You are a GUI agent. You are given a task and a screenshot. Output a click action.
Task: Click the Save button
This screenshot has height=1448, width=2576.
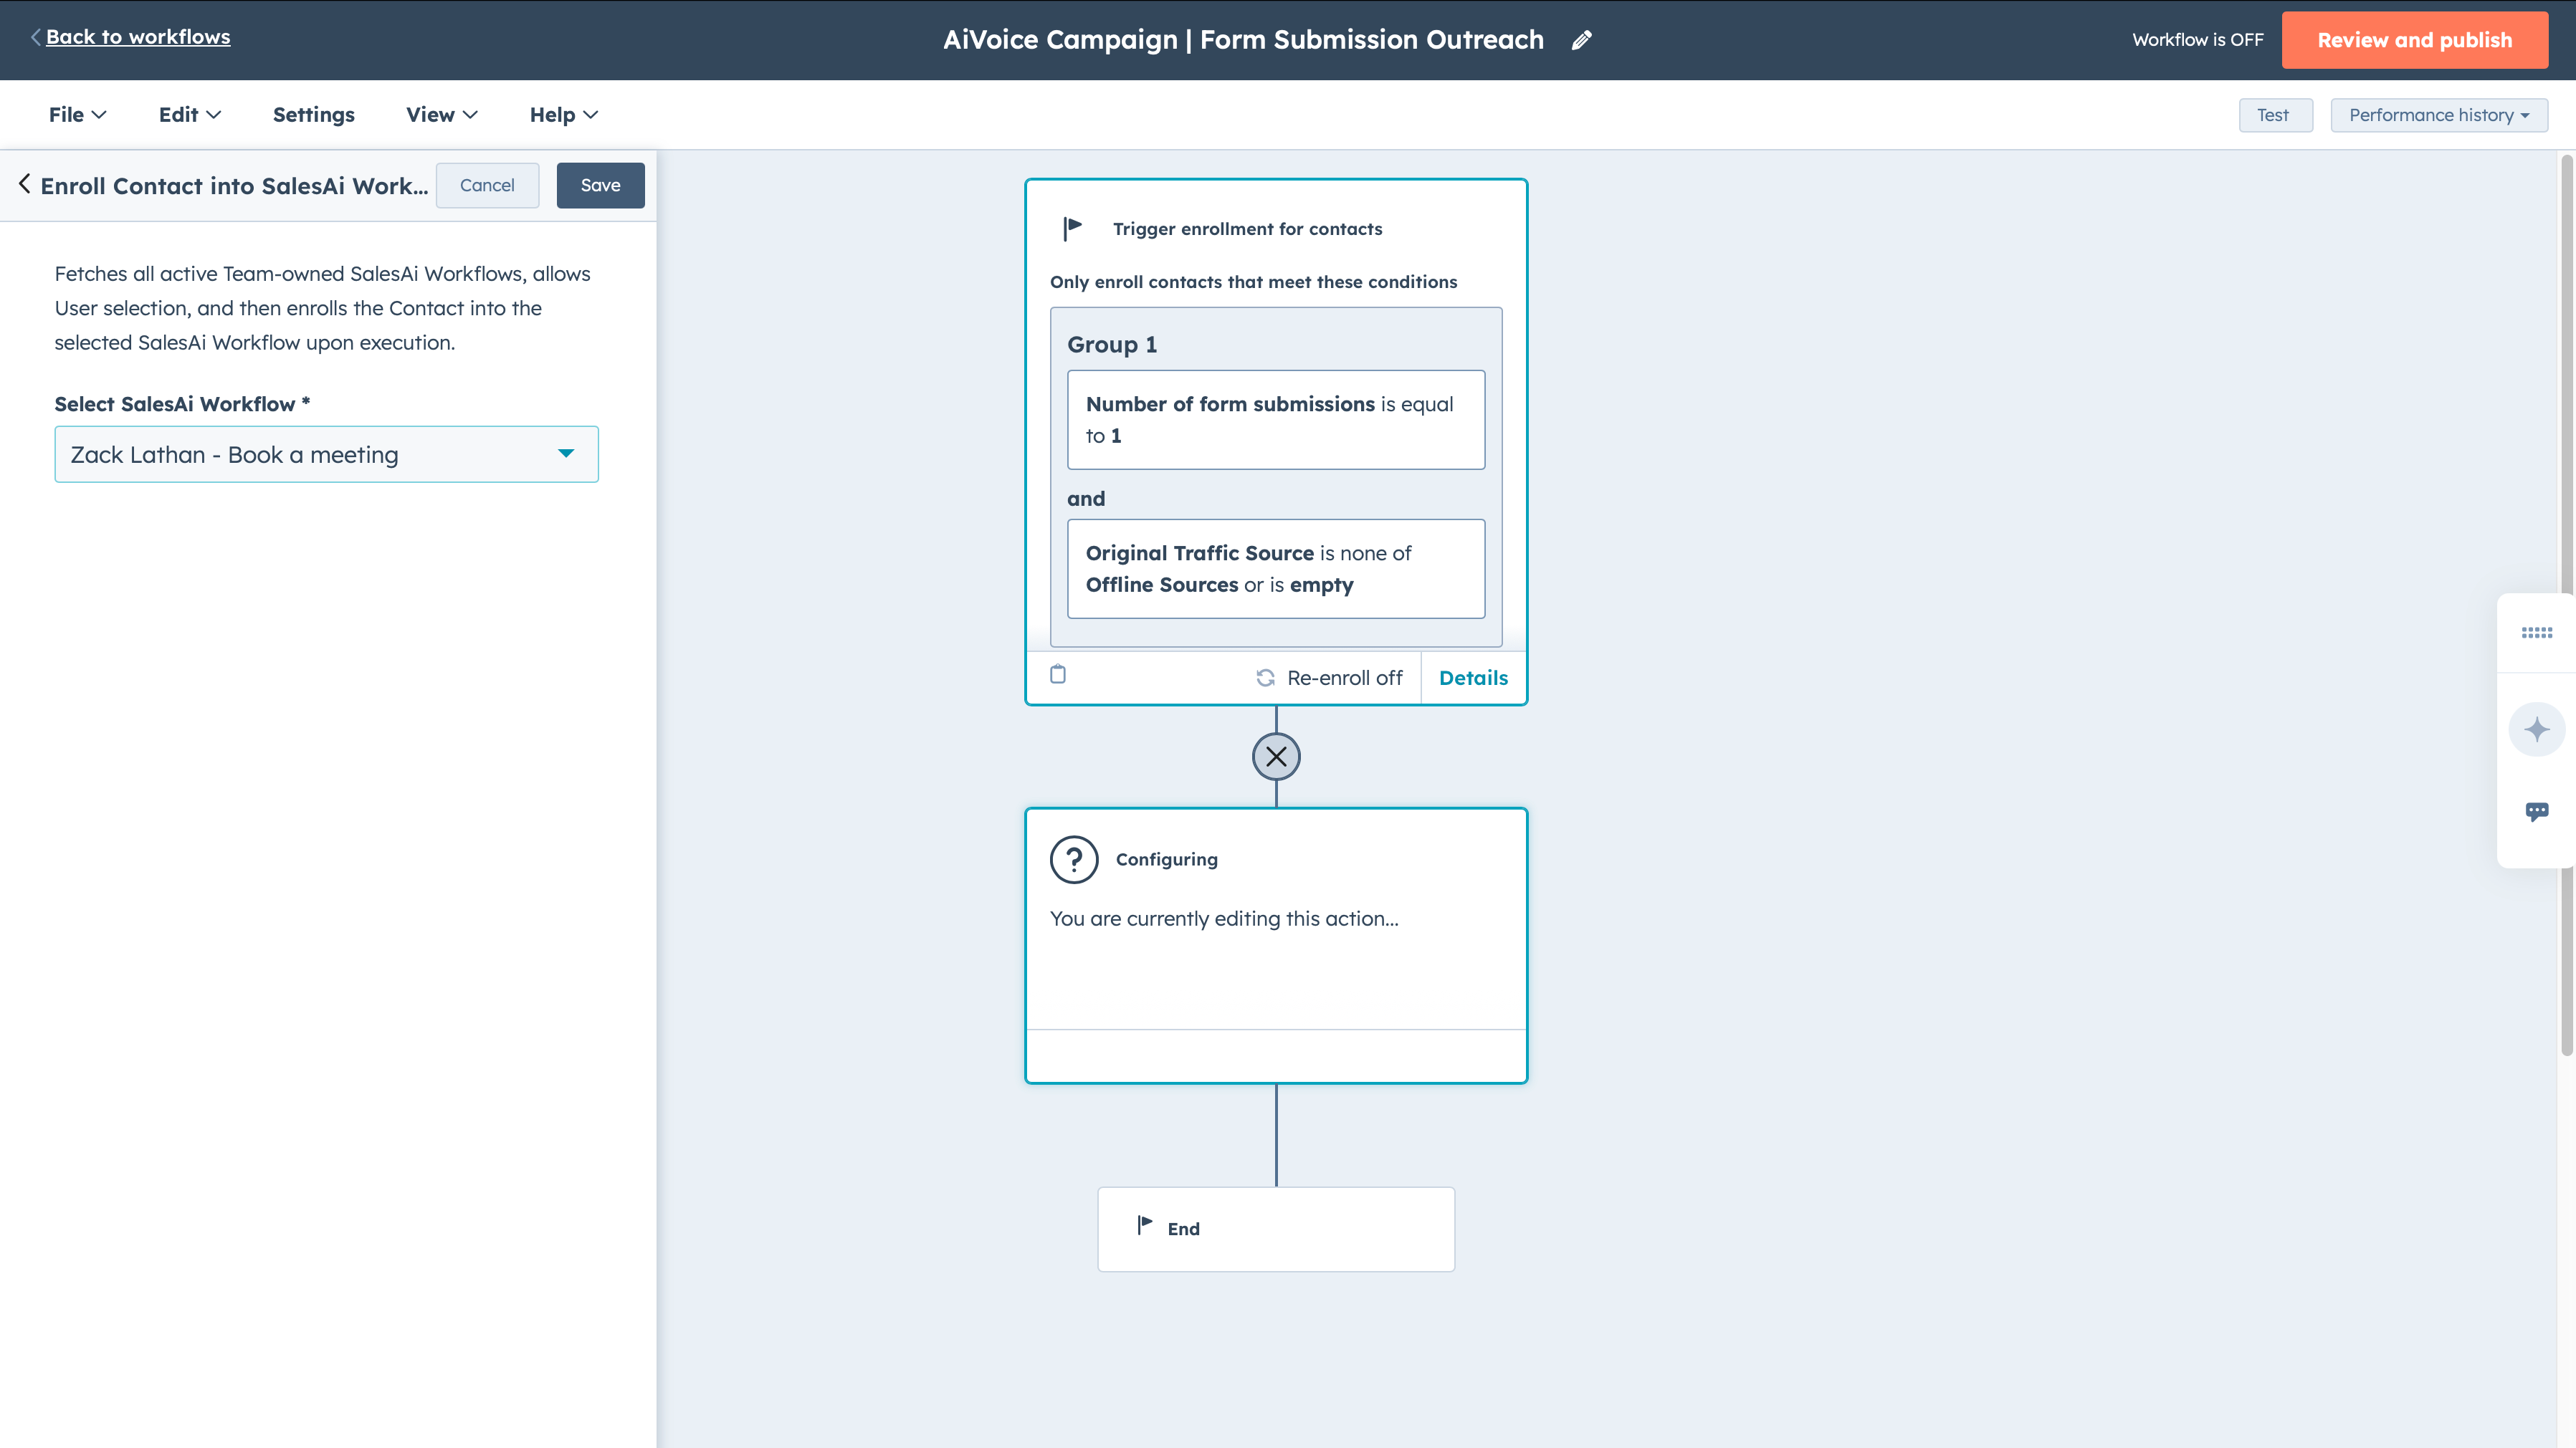(x=600, y=185)
